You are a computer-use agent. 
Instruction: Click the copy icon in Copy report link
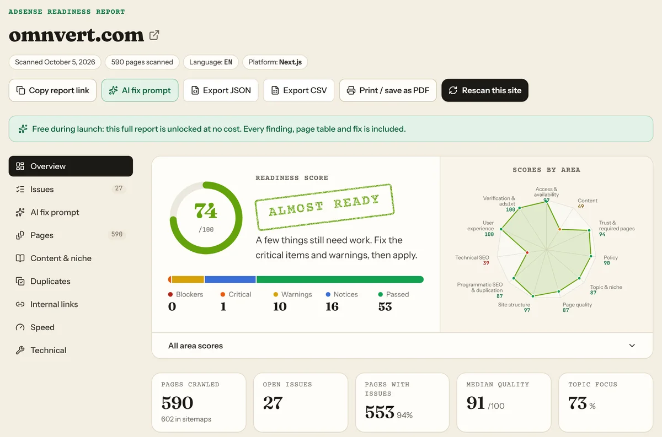pos(20,90)
